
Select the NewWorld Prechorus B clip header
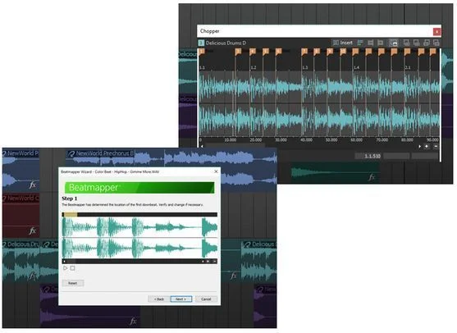[x=101, y=153]
